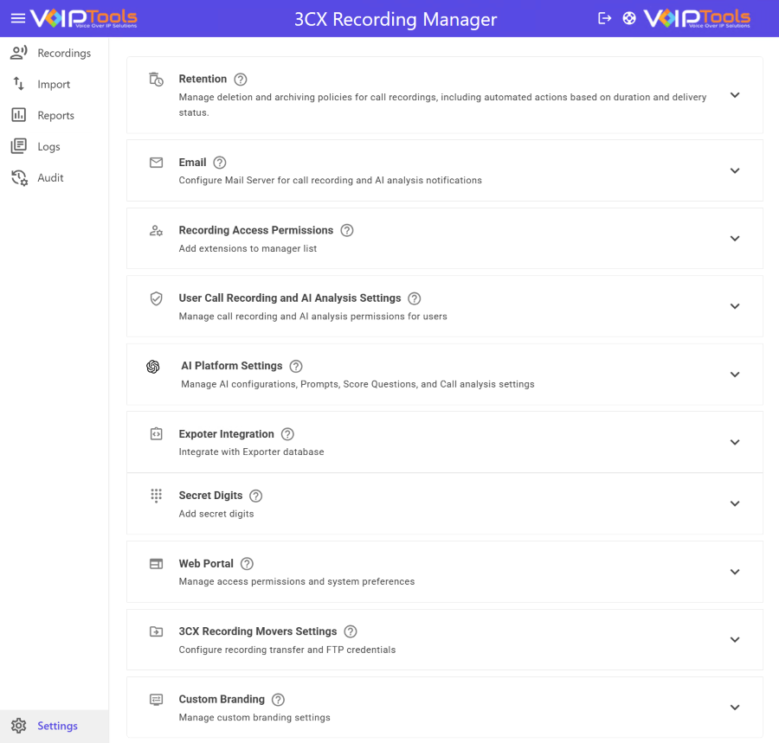This screenshot has height=743, width=779.
Task: Expand the Exporter Integration section chevron
Action: coord(735,442)
